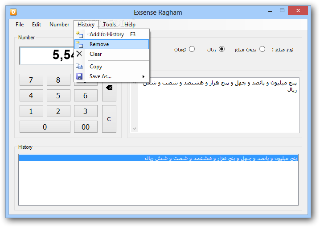Minimize the Exsense Ragham window
320x227 pixels.
click(270, 11)
